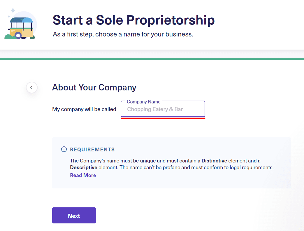The height and width of the screenshot is (231, 304).
Task: Click the red underline beneath the name field
Action: pos(163,118)
